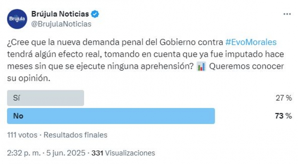Open the 2:32 p. m. timestamp

[24, 153]
